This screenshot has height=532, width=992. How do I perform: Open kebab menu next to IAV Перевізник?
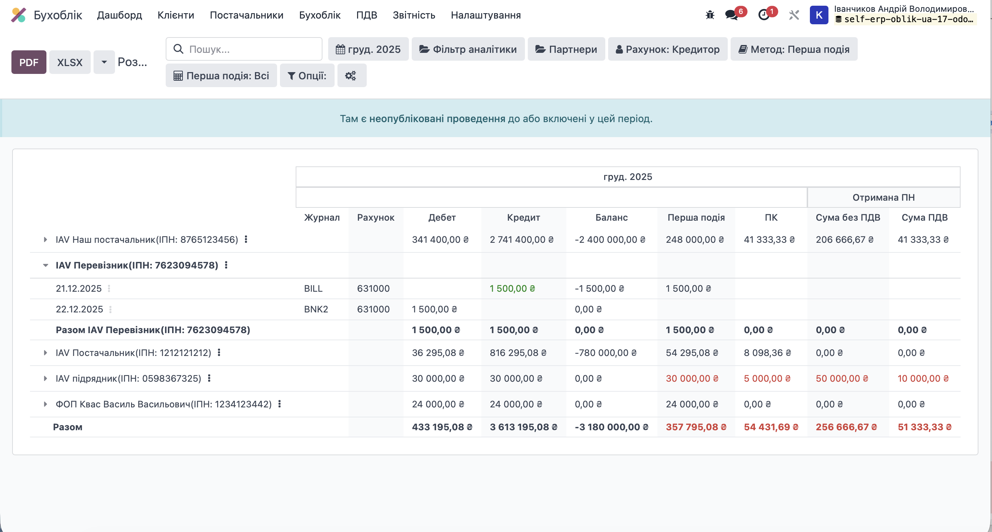[x=226, y=265]
